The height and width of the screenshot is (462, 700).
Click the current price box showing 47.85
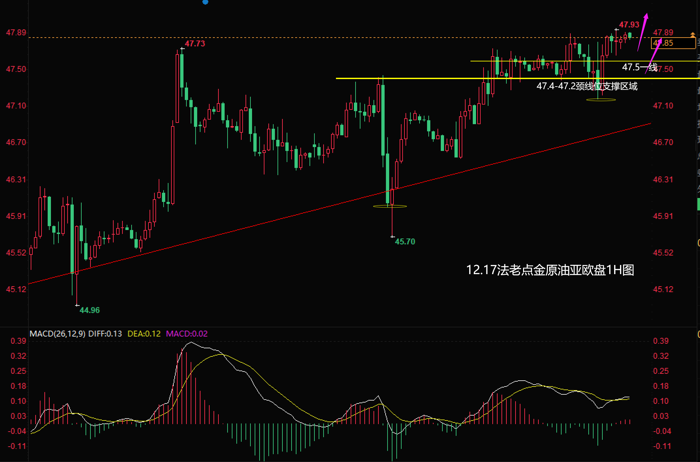[673, 43]
